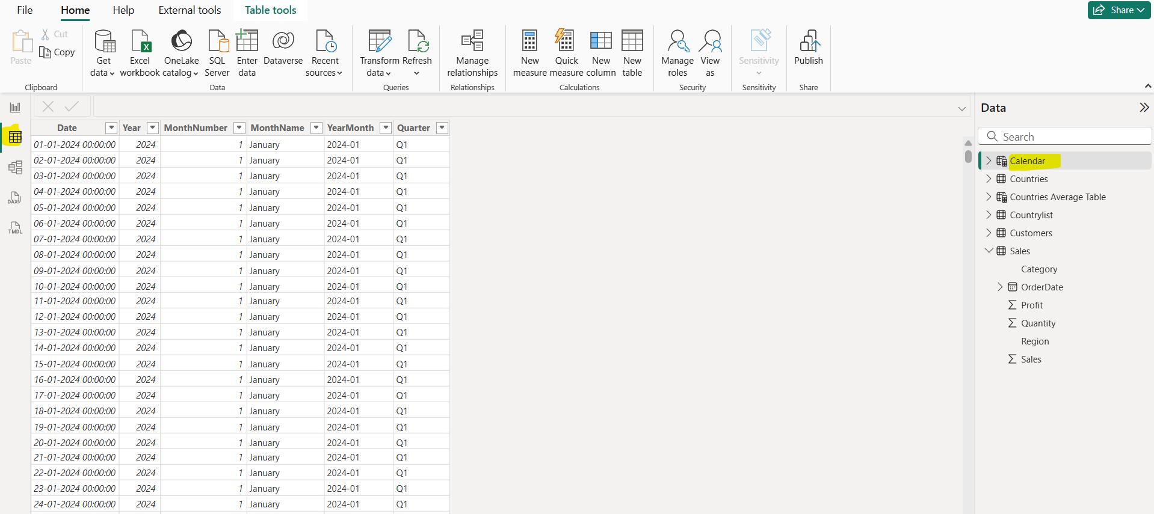Collapse the Sales table tree
The image size is (1154, 514).
click(x=989, y=251)
